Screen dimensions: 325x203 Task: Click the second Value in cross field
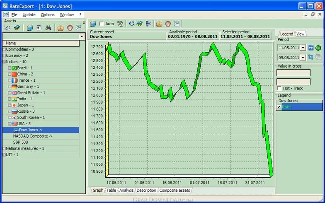pos(293,82)
